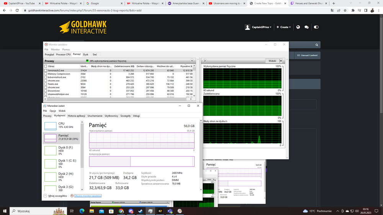Click the Goldhawk Interactive logo

tap(83, 27)
